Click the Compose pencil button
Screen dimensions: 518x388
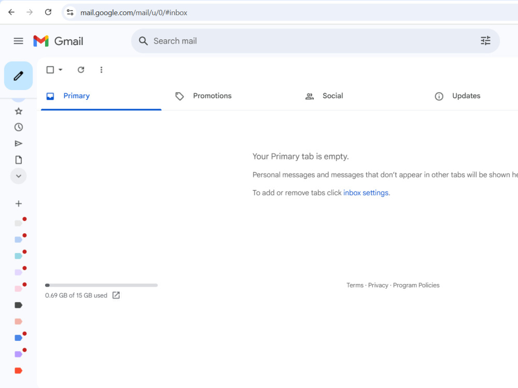click(19, 76)
